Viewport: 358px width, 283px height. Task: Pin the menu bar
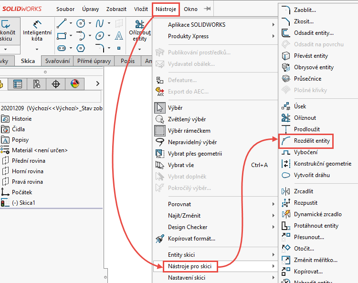[x=207, y=9]
